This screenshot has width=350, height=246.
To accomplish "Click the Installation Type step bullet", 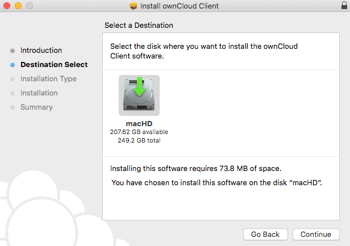I will tap(13, 79).
